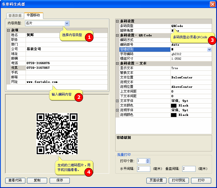This screenshot has width=217, height=188.
Task: Expand the 文本字体 property
Action: (117, 101)
